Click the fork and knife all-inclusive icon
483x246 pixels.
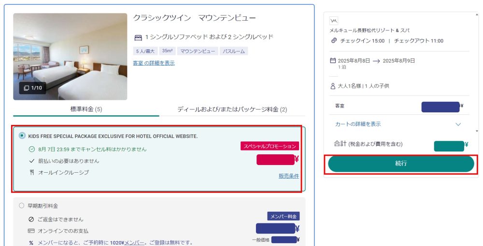pyautogui.click(x=32, y=173)
